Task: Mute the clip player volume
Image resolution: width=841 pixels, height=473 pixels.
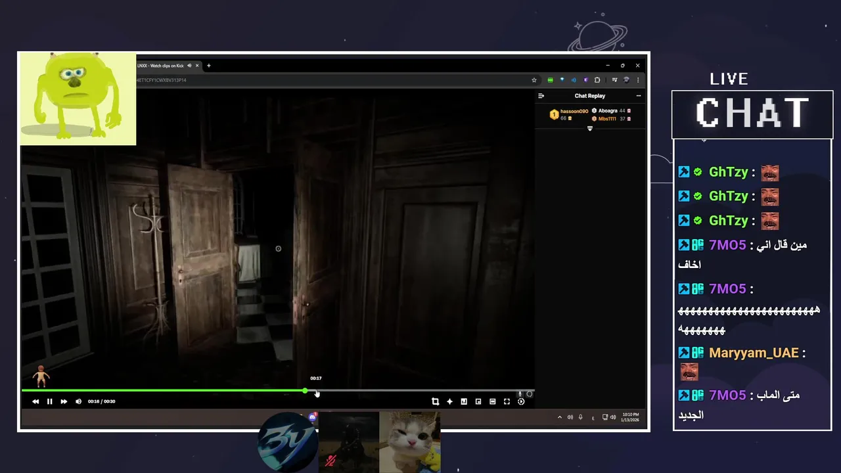Action: (78, 401)
